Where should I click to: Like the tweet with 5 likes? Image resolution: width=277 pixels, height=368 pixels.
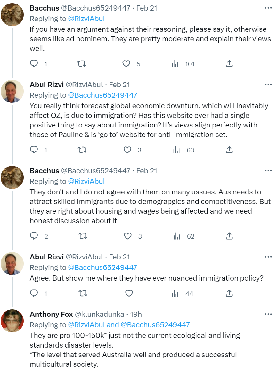pyautogui.click(x=127, y=64)
